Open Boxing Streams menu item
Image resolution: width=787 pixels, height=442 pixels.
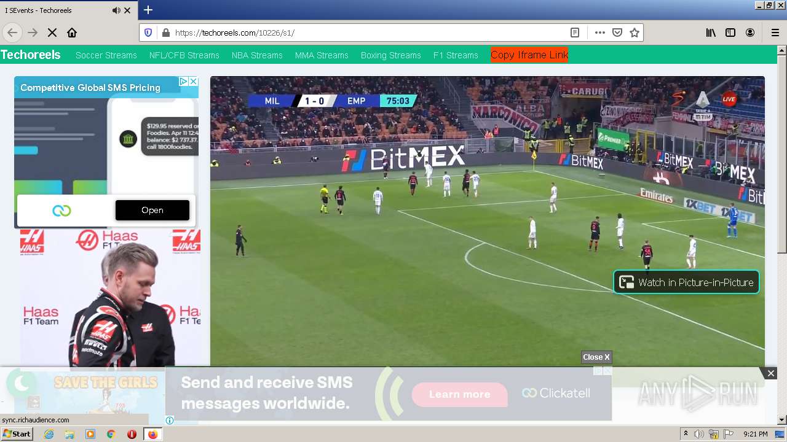tap(391, 55)
